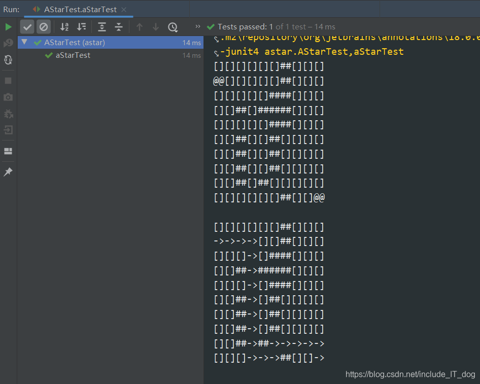Viewport: 480px width, 384px height.
Task: Rerun the test with green play button
Action: [8, 27]
